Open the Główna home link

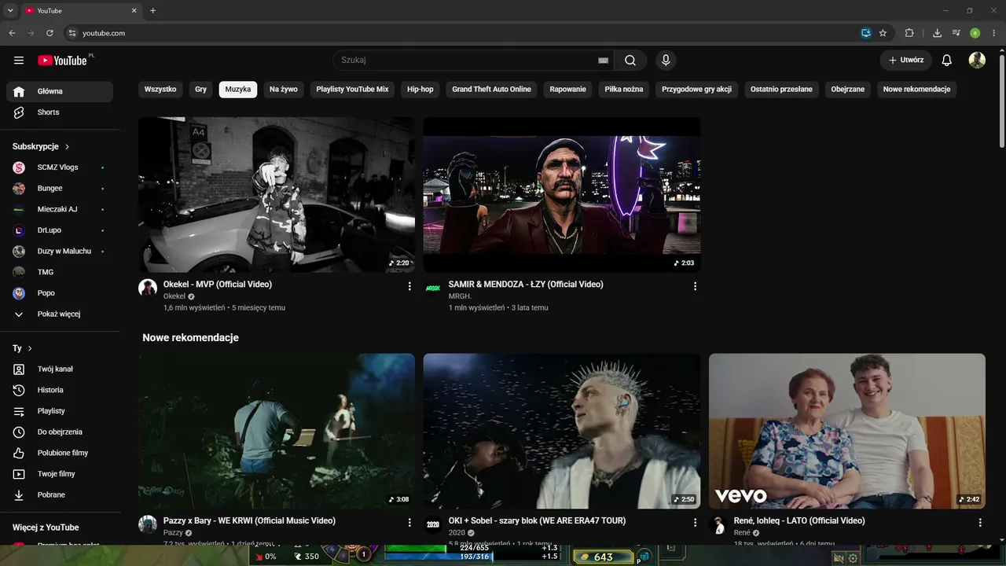[x=60, y=91]
